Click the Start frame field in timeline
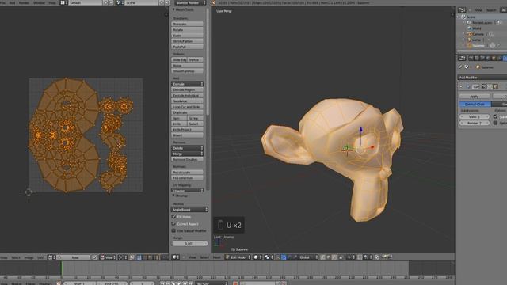 coord(79,283)
